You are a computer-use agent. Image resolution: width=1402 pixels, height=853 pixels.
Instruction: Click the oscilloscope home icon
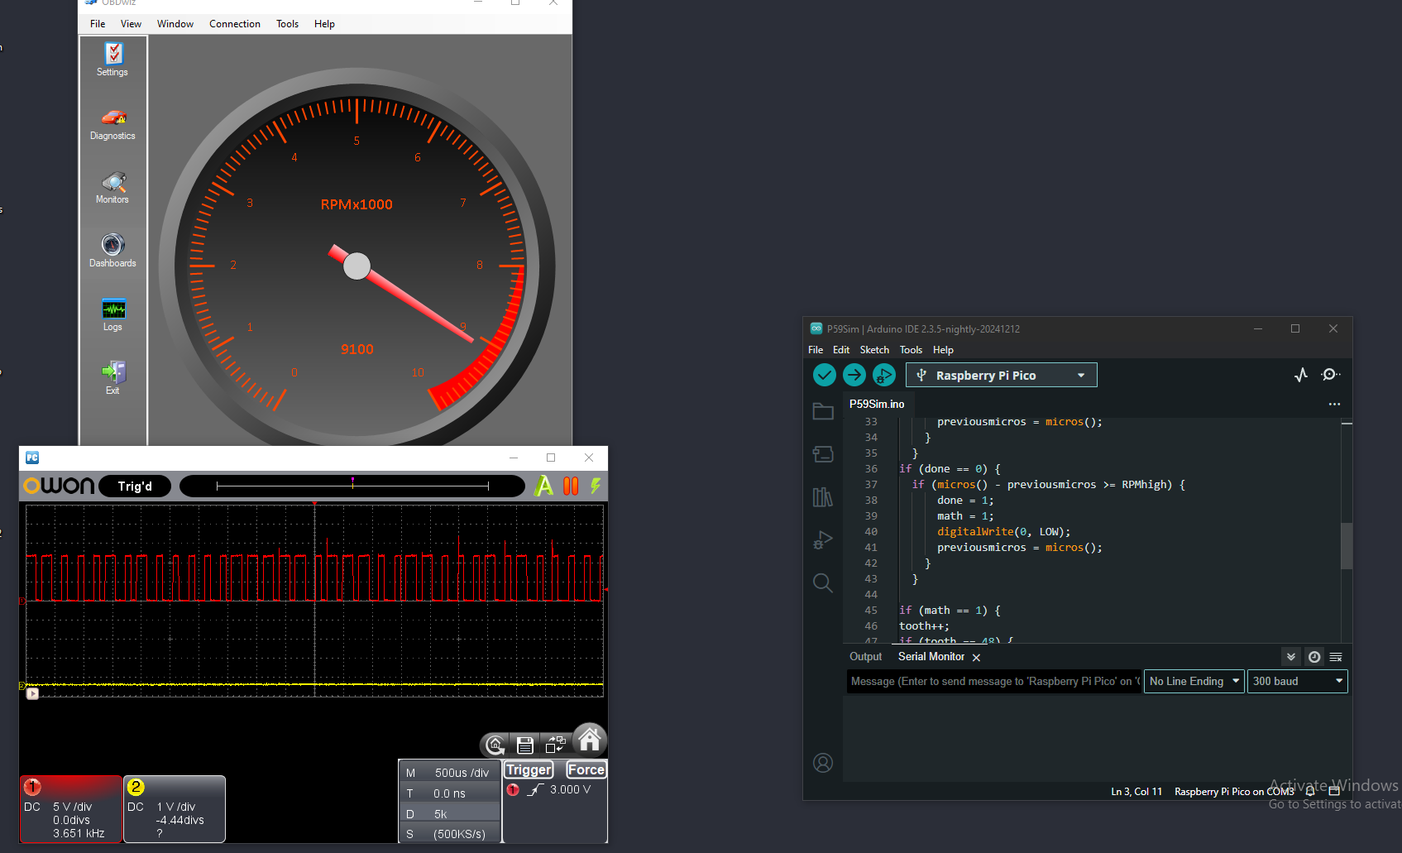tap(590, 740)
